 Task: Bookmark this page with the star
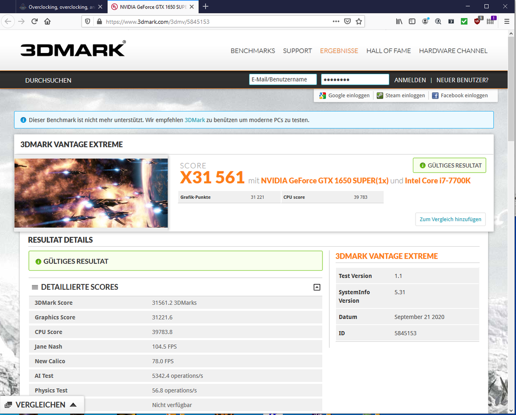359,22
